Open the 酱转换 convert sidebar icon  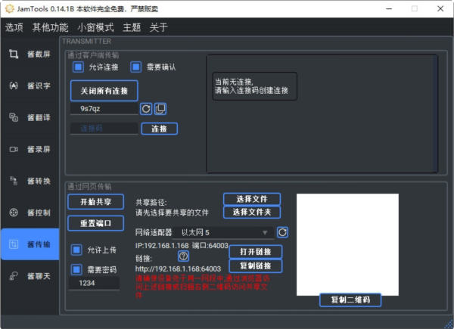pos(14,181)
